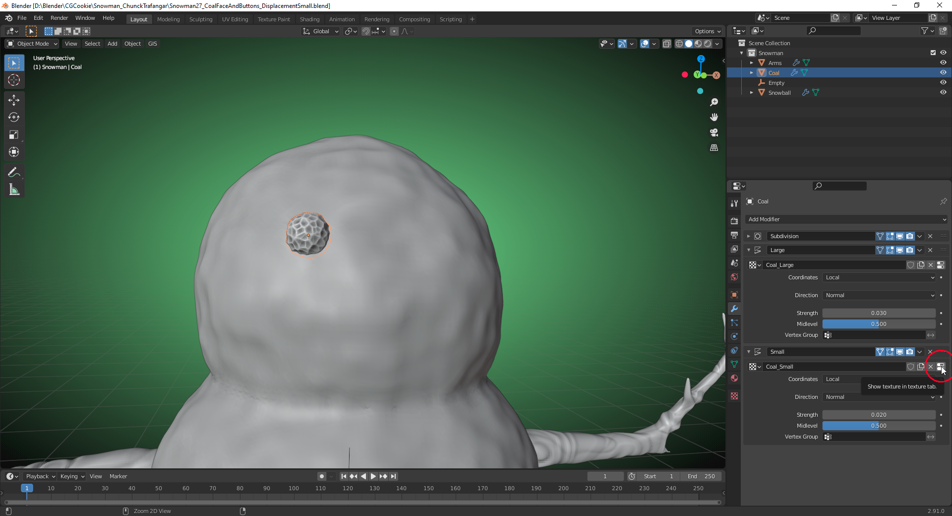Play the animation forward
The height and width of the screenshot is (516, 952).
(x=373, y=476)
